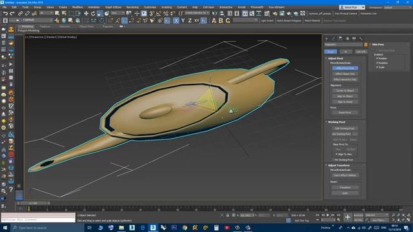
Task: Toggle the Affect Pivot Only button
Action: [x=345, y=68]
